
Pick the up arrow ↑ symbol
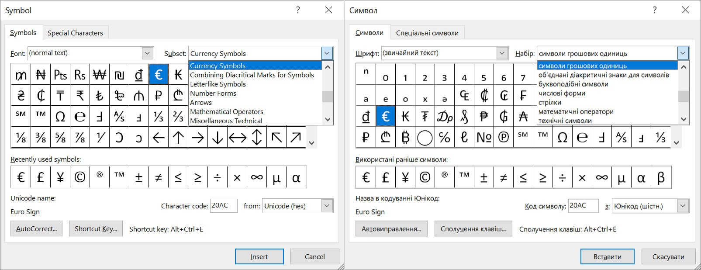178,138
